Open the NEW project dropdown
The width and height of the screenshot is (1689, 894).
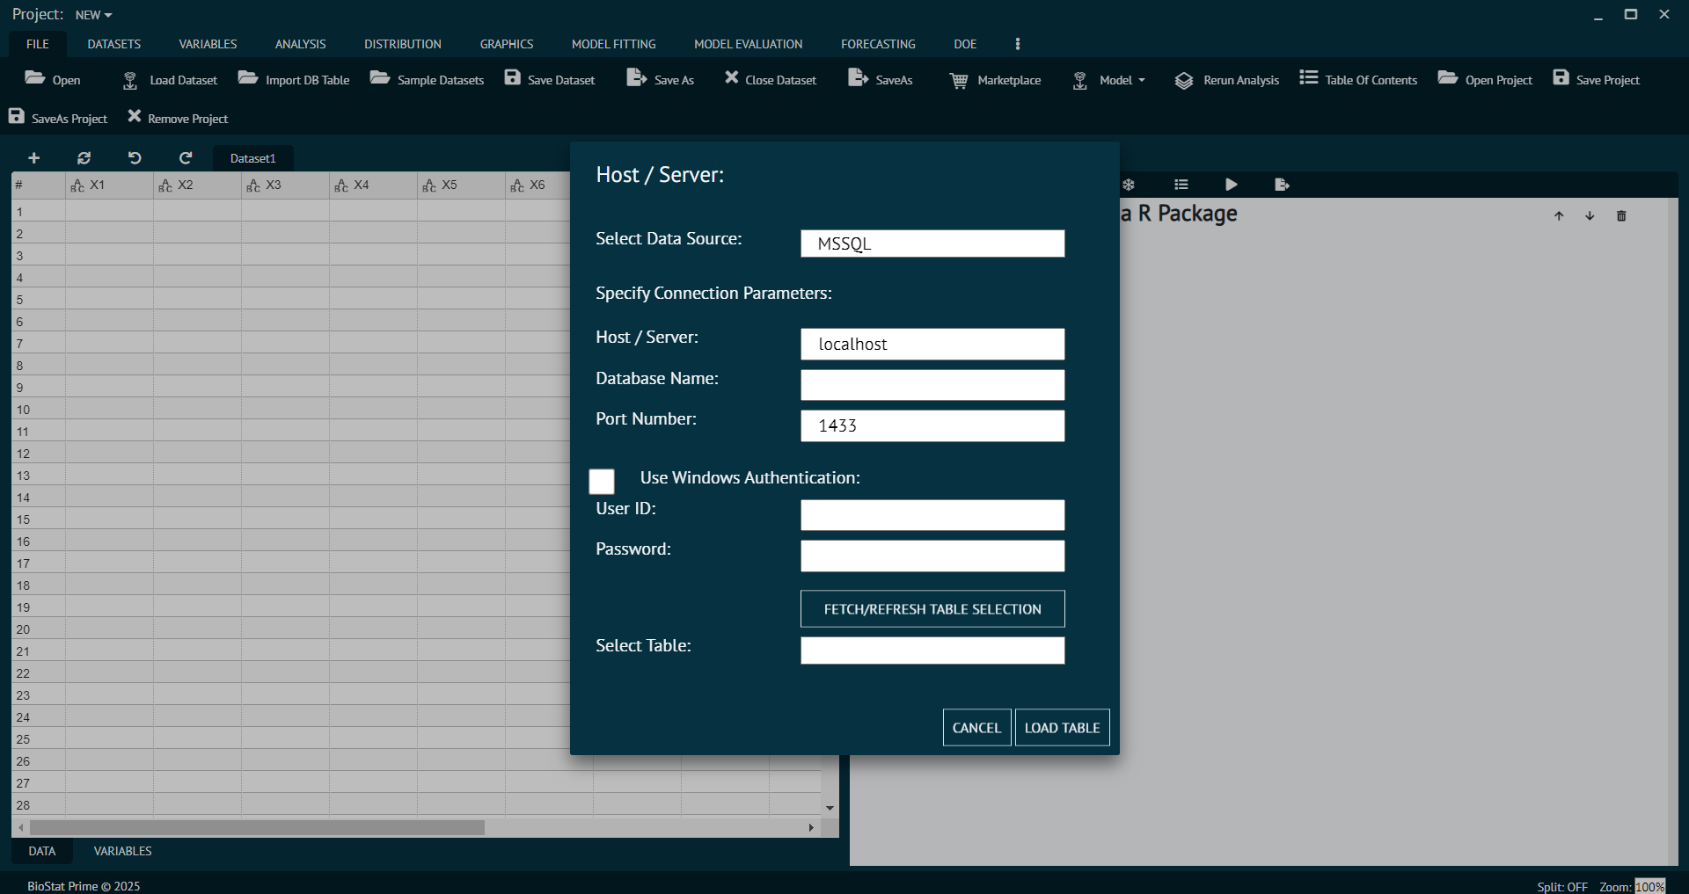93,14
